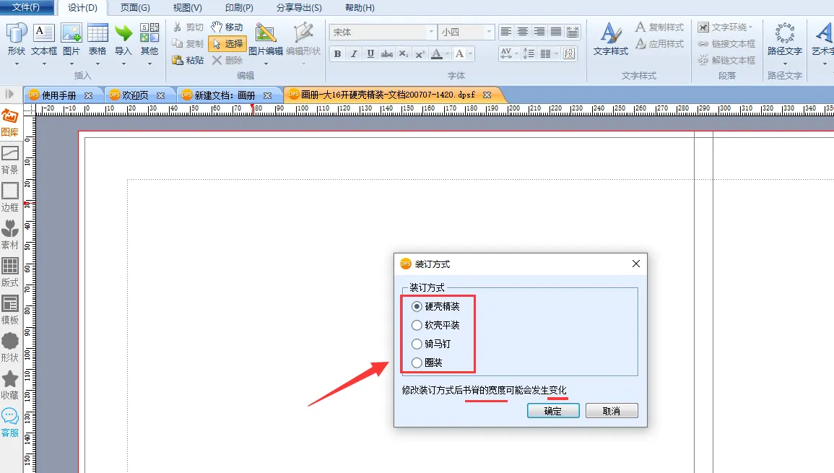834x473 pixels.
Task: Align text to the right
Action: 539,32
